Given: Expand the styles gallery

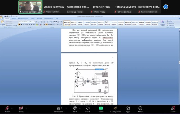Looking at the screenshot, I should 159,25.
